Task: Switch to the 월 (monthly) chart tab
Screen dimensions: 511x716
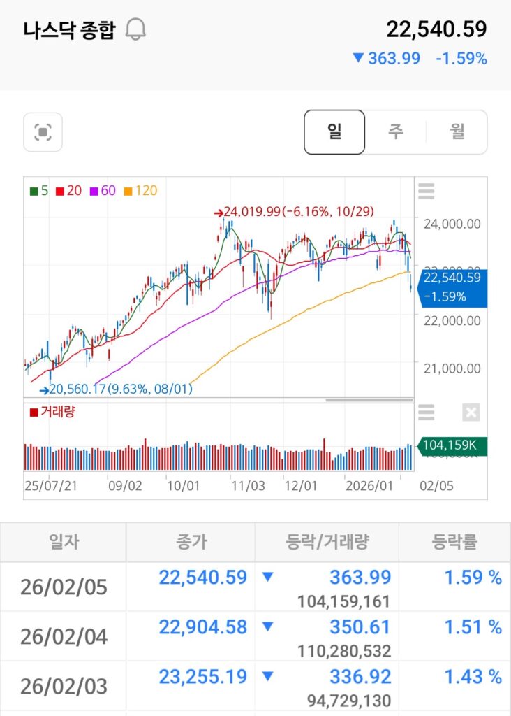Action: coord(457,131)
